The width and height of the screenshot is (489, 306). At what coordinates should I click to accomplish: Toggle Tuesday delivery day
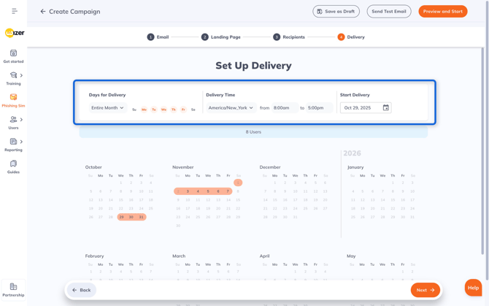[154, 110]
